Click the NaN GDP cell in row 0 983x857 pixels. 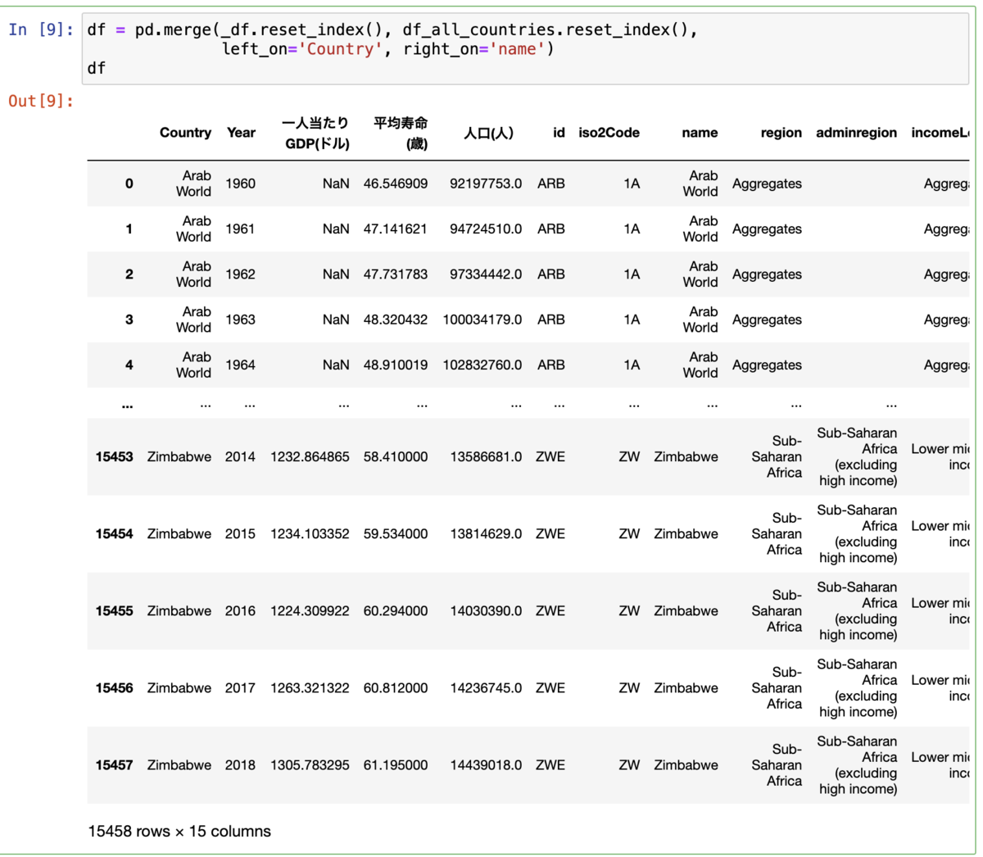coord(336,184)
